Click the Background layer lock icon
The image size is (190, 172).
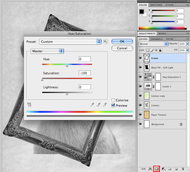click(181, 124)
